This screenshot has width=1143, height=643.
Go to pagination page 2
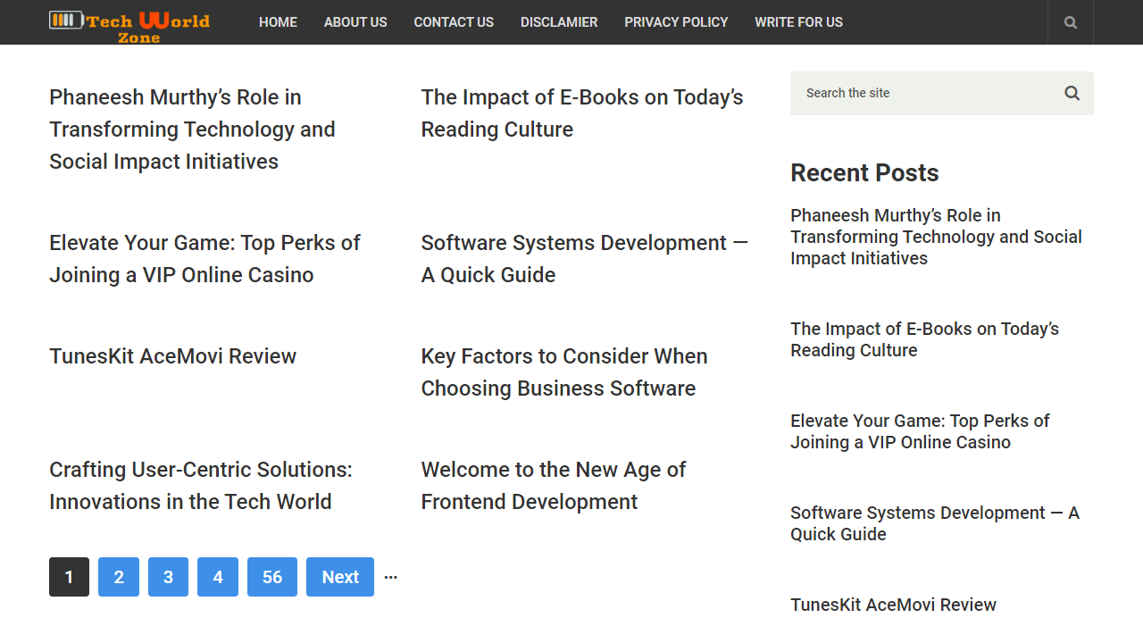click(x=118, y=576)
